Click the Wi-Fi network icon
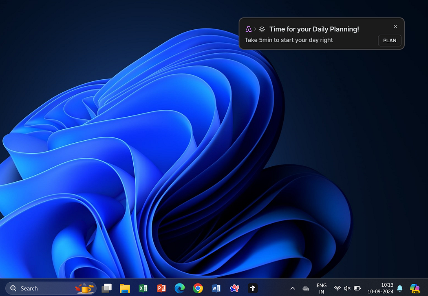 [x=338, y=288]
